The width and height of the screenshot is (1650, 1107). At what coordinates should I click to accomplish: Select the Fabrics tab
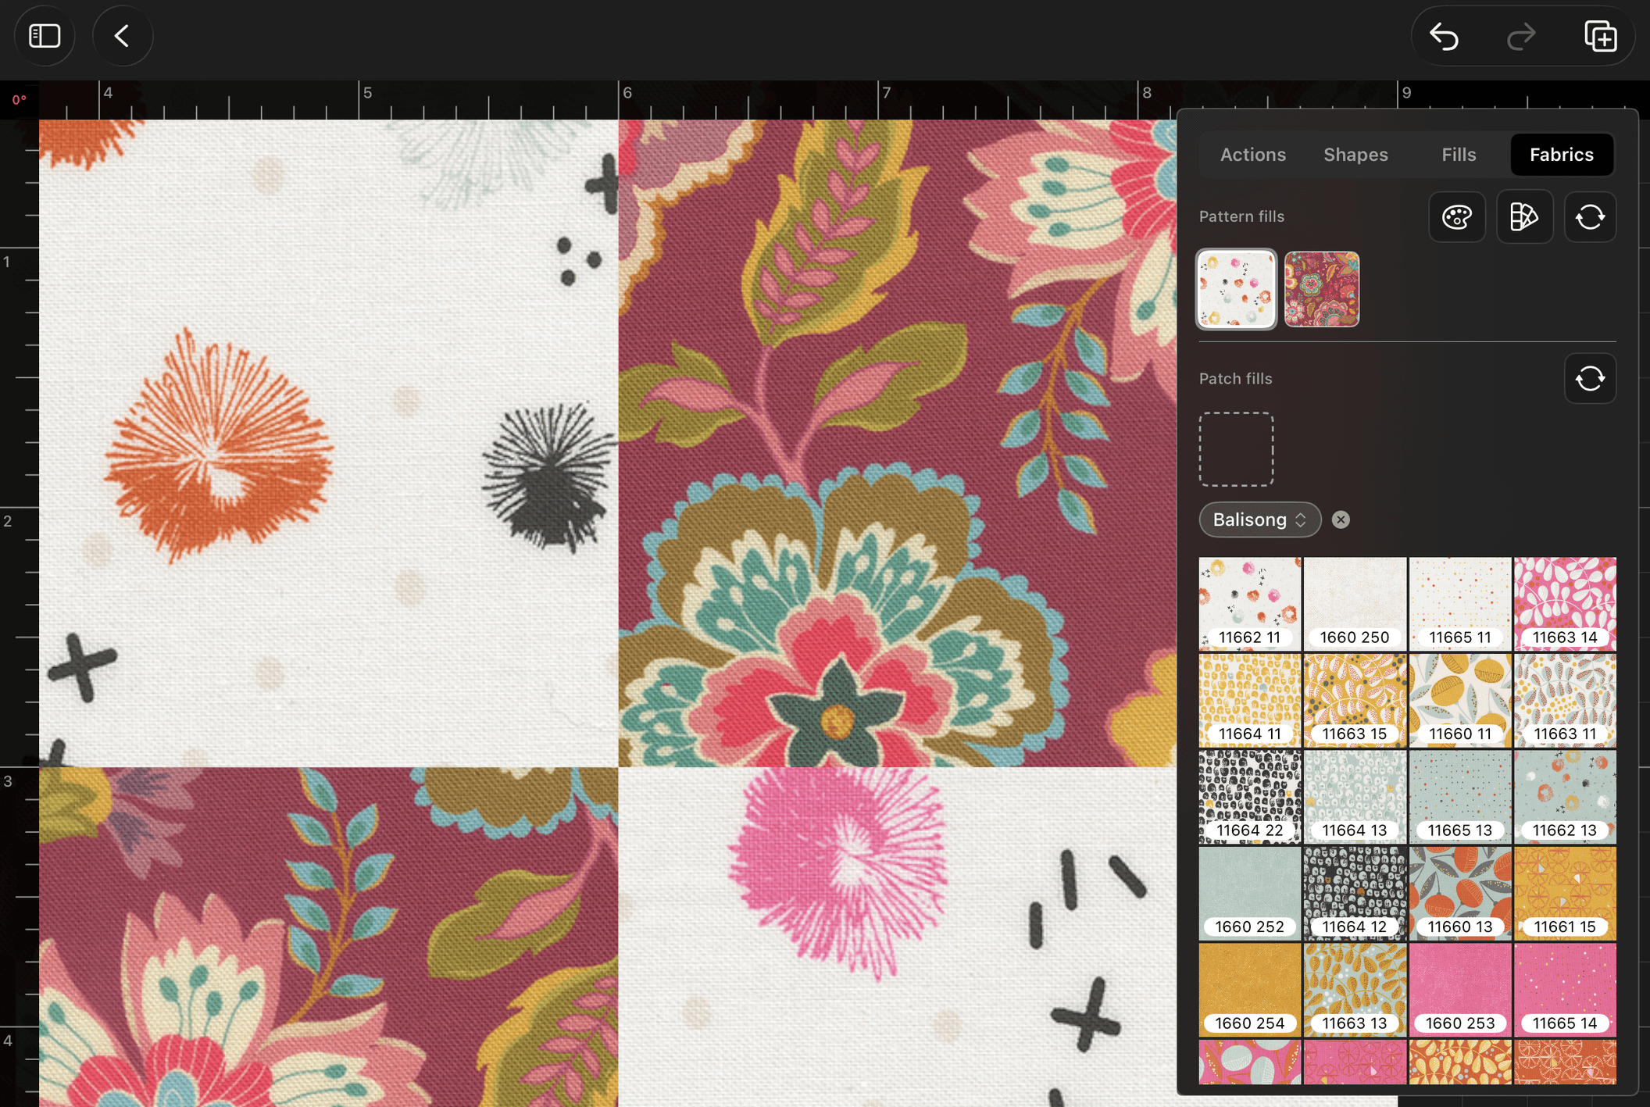pyautogui.click(x=1562, y=155)
